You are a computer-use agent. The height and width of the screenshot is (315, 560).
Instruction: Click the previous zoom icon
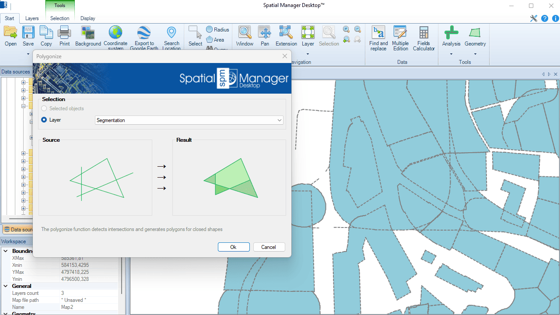[x=346, y=39]
